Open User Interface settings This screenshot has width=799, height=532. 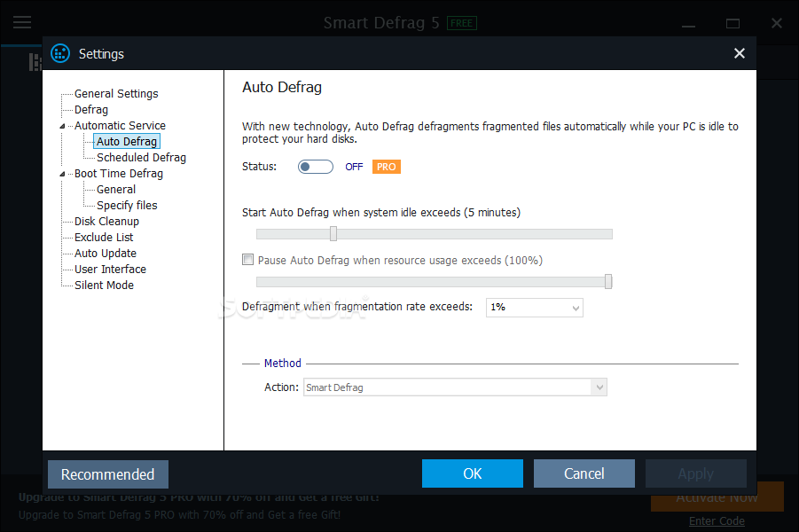tap(110, 269)
